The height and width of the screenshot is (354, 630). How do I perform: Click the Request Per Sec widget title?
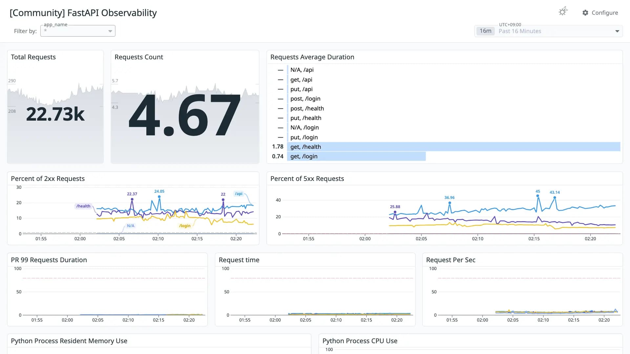coord(451,260)
